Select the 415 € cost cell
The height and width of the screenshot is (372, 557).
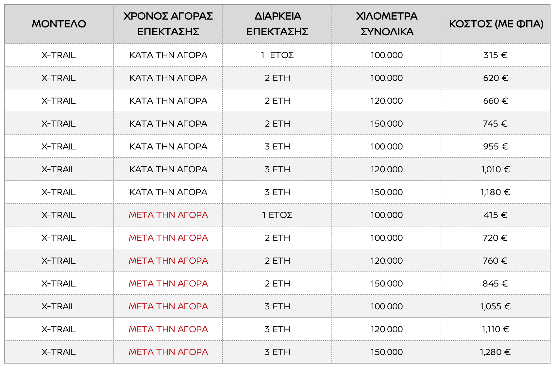495,215
